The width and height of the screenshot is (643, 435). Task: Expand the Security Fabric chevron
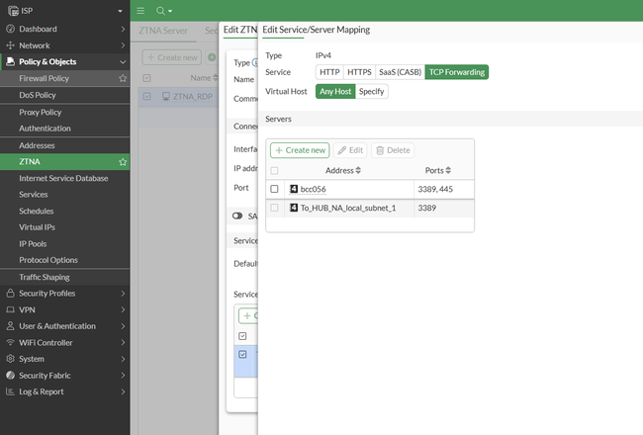pos(123,375)
